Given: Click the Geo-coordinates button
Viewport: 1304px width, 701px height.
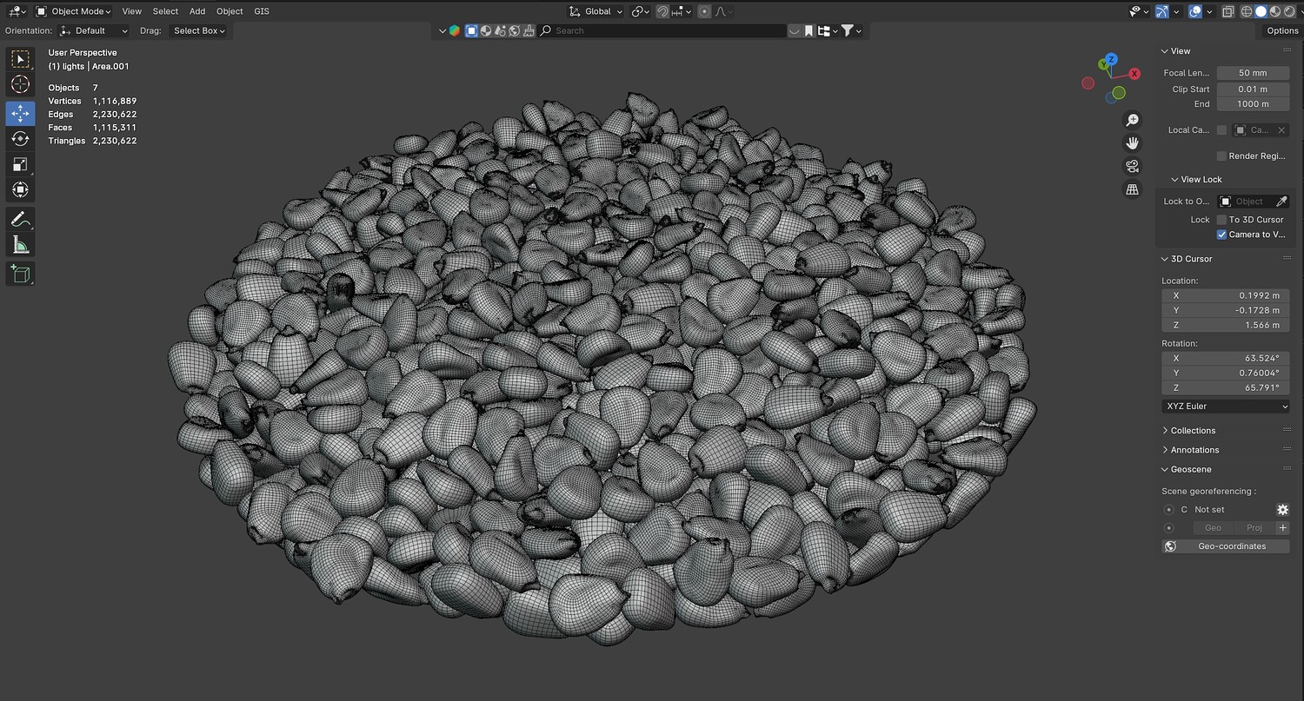Looking at the screenshot, I should point(1231,546).
